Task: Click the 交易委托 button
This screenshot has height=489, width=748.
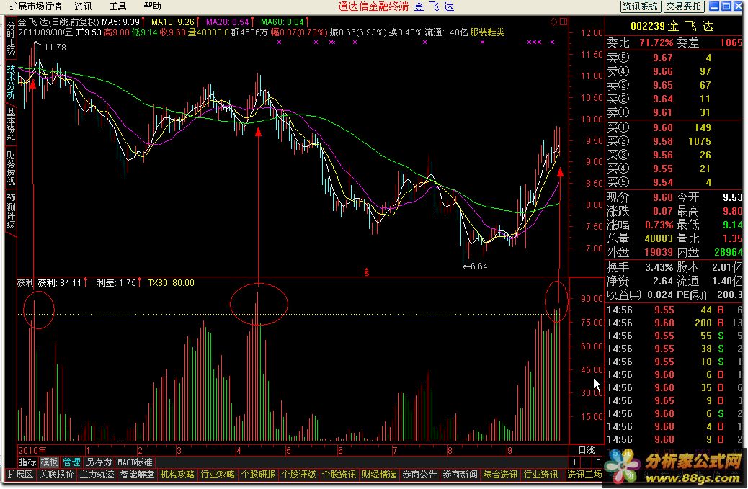Action: [684, 6]
